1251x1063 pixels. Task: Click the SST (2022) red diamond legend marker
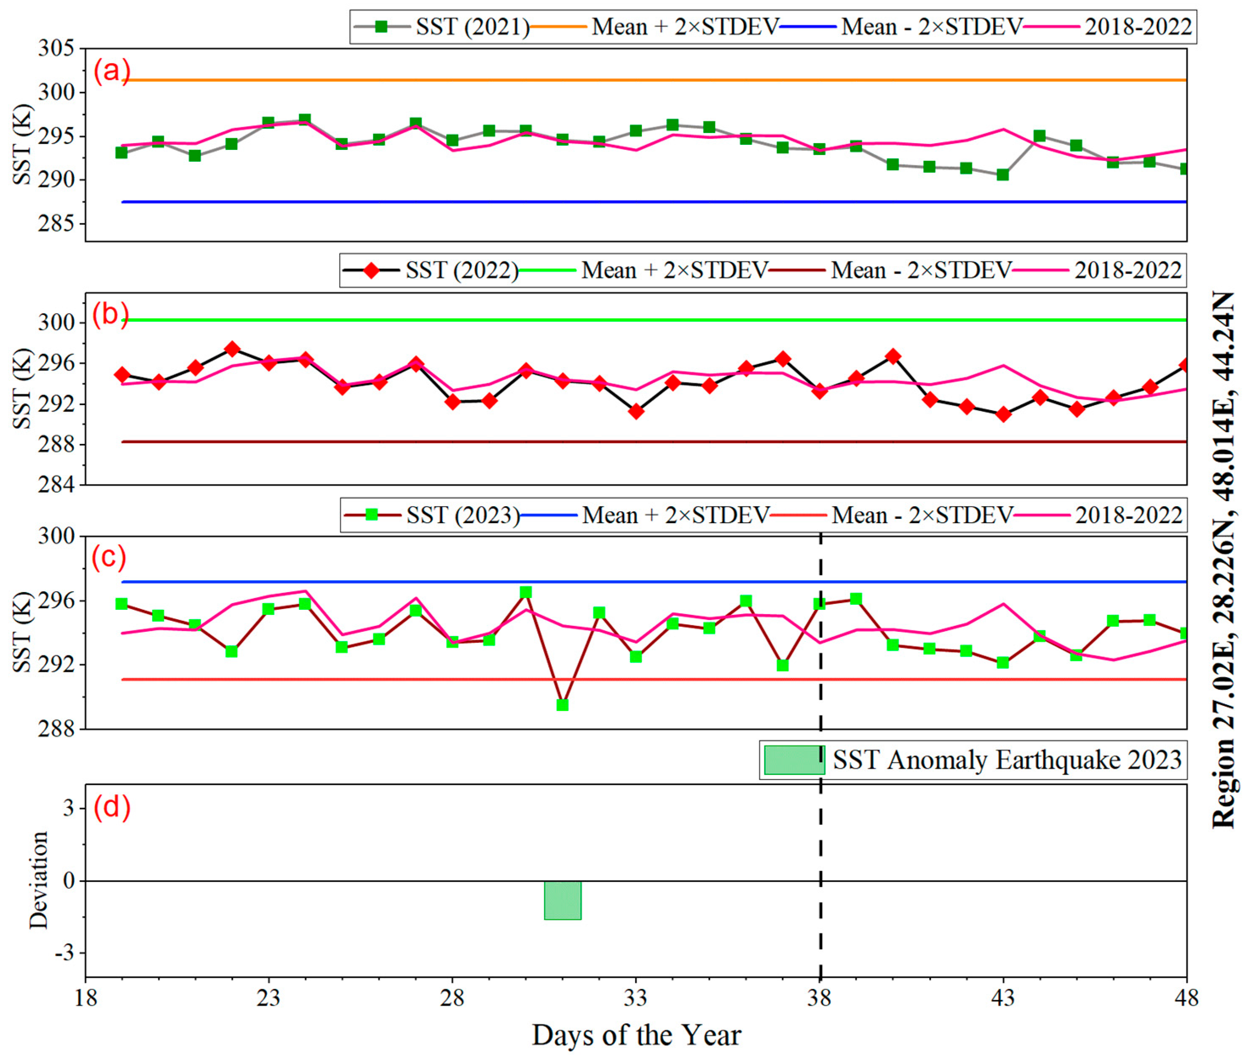click(371, 270)
